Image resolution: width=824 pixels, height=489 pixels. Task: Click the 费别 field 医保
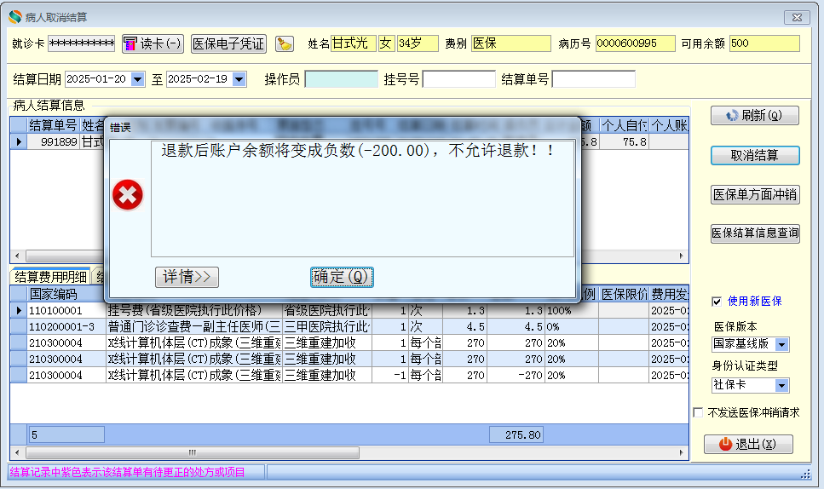[x=510, y=43]
